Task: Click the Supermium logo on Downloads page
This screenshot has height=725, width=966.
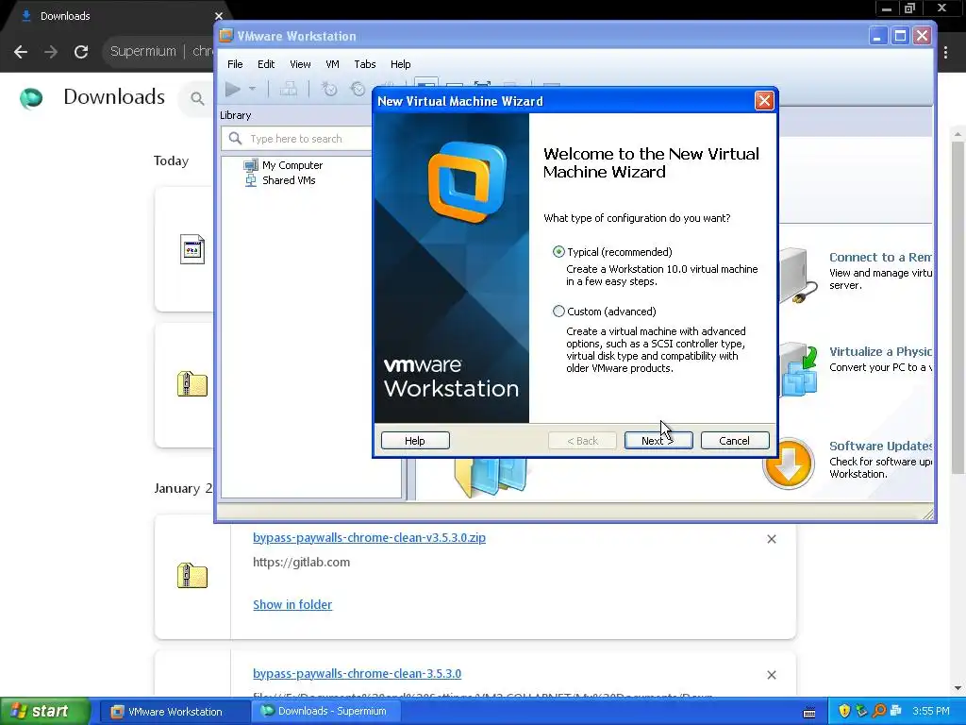Action: (31, 97)
